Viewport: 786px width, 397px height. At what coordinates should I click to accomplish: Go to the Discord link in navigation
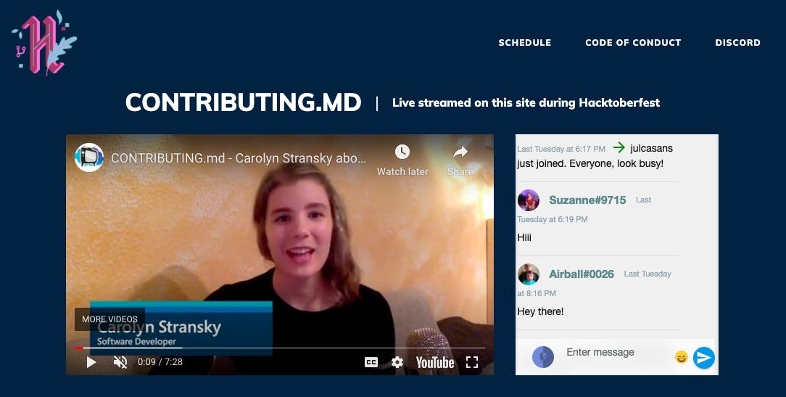click(738, 43)
